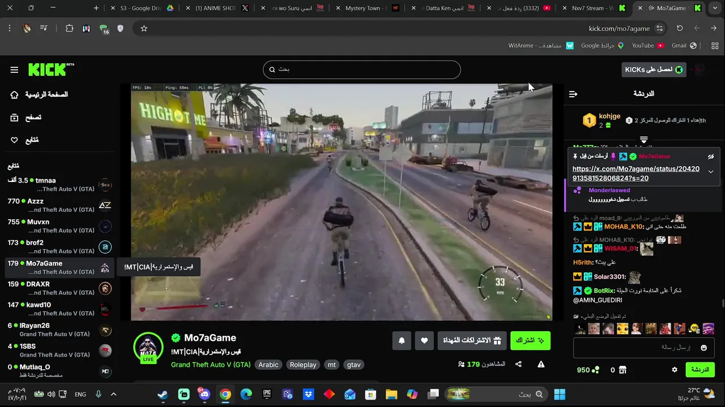The height and width of the screenshot is (407, 725).
Task: Switch to the Nxv7 Stream browser tab
Action: [592, 8]
